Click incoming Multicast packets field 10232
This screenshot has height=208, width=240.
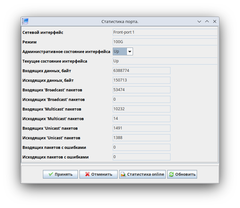[x=142, y=109]
